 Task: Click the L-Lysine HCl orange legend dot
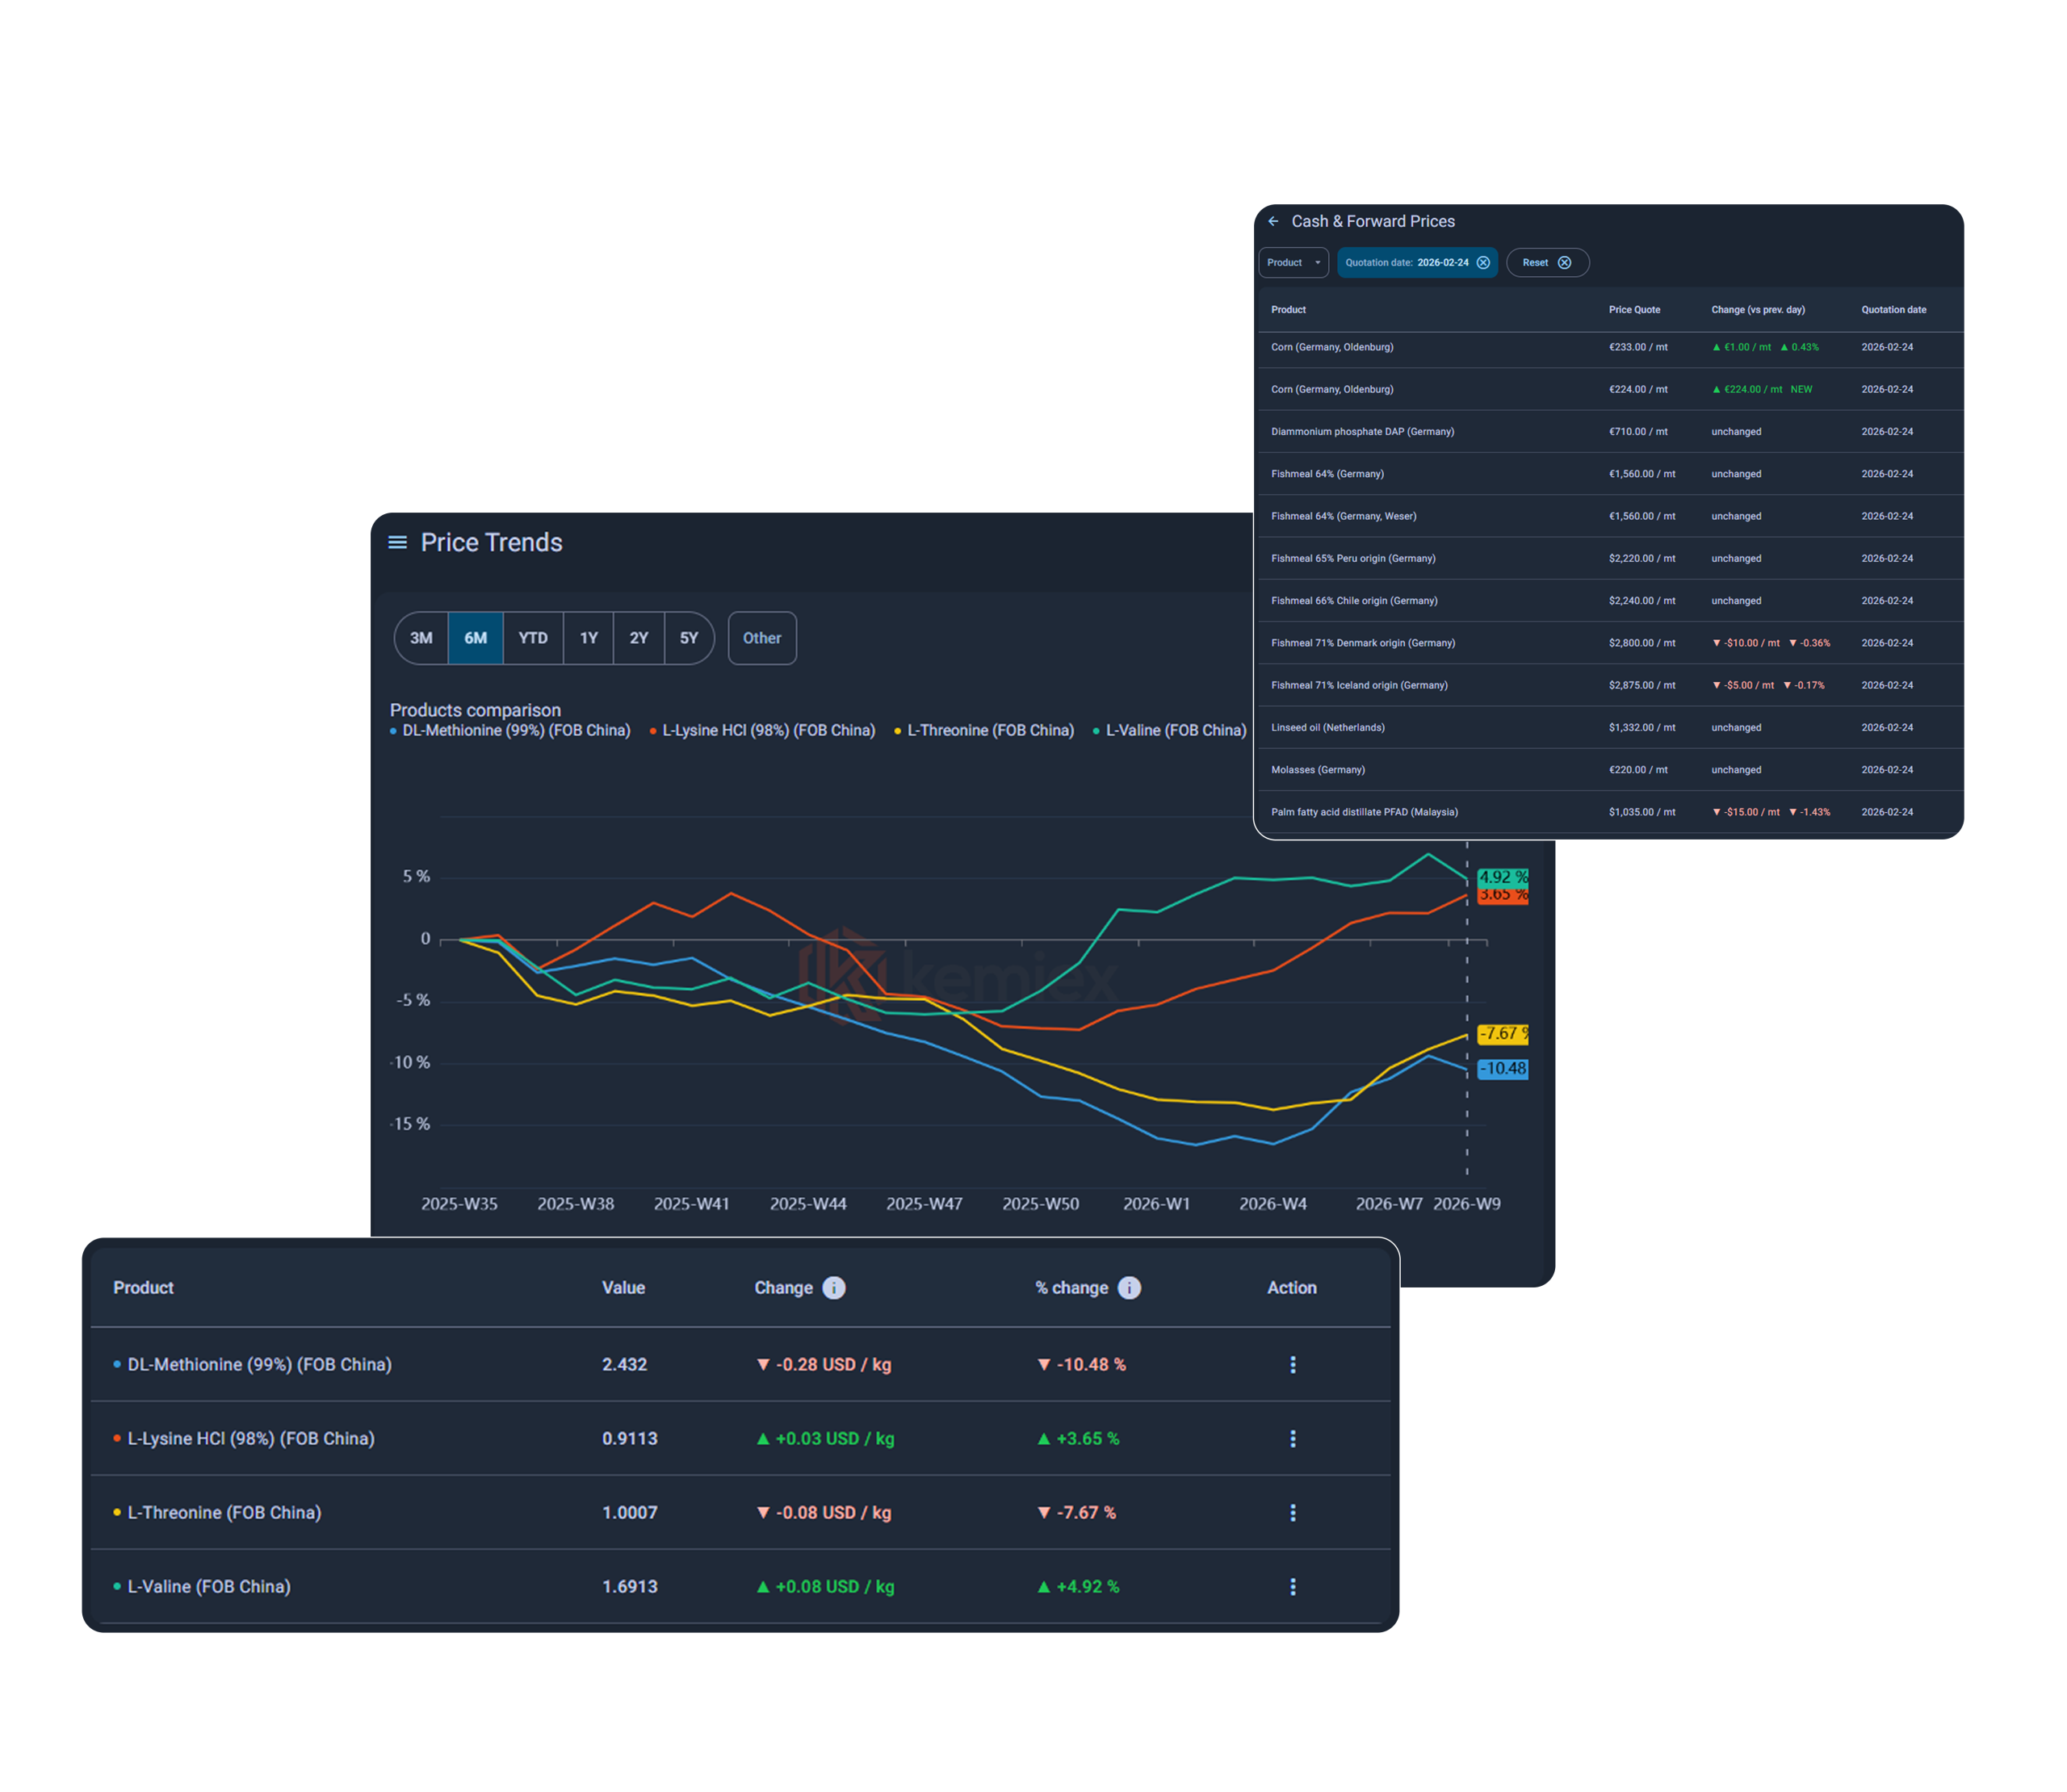653,731
